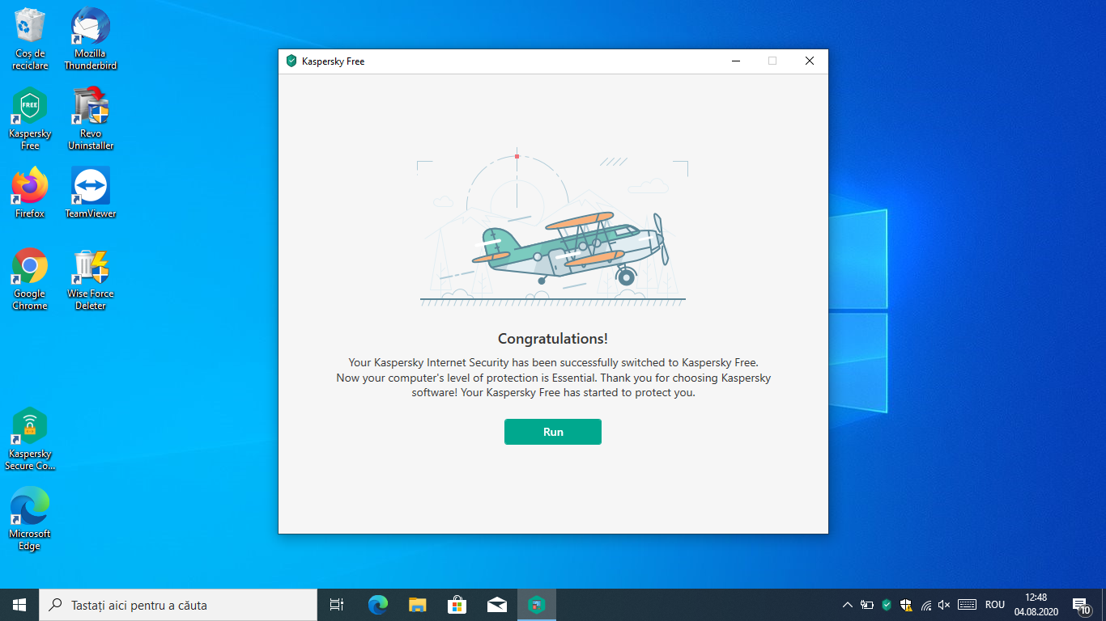Select the Kaspersky Free desktop shortcut
The image size is (1106, 621).
[30, 119]
